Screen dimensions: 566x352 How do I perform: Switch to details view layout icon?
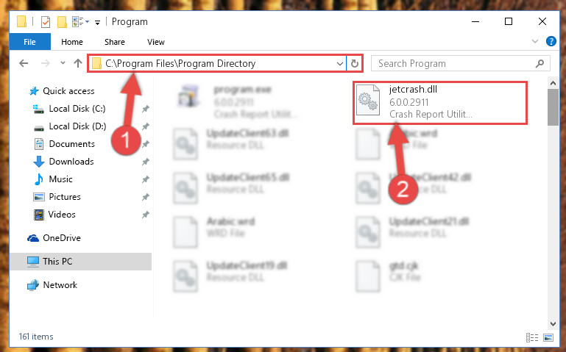click(532, 337)
